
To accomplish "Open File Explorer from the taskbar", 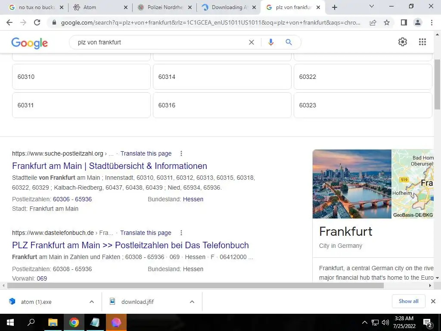I will pos(53,322).
